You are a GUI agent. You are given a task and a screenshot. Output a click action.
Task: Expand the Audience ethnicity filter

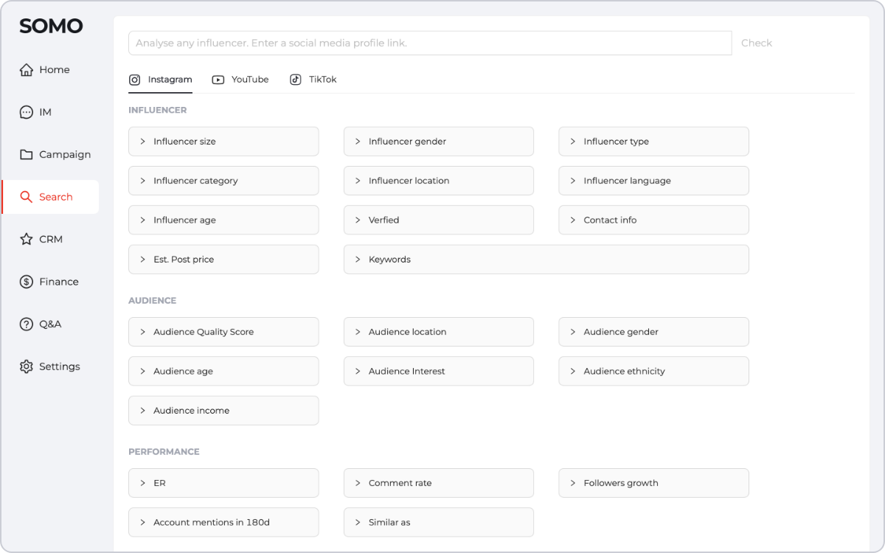[653, 371]
